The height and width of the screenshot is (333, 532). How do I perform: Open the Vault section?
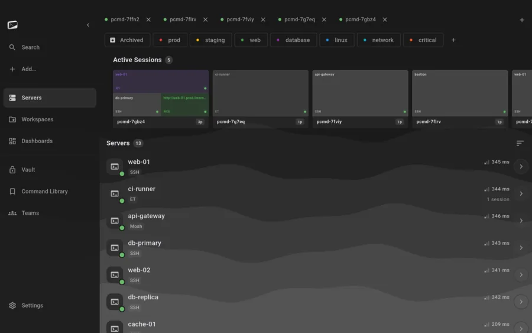pyautogui.click(x=50, y=170)
